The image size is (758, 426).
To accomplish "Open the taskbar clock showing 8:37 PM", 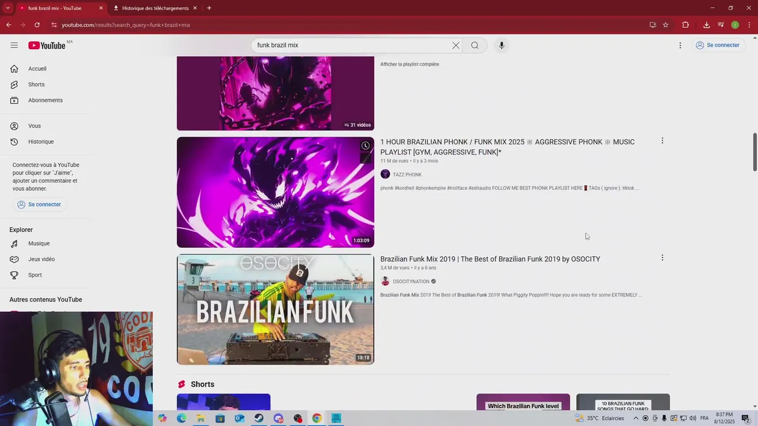I will point(724,418).
